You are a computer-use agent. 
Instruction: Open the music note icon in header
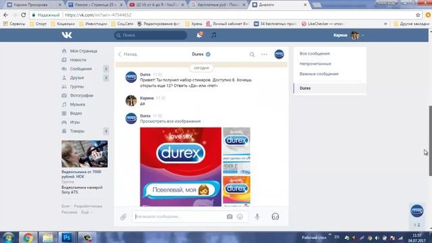pyautogui.click(x=213, y=35)
